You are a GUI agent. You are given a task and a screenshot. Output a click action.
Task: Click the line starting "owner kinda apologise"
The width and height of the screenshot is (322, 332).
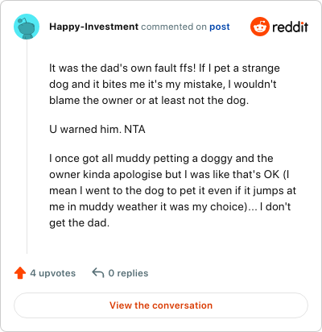(169, 175)
